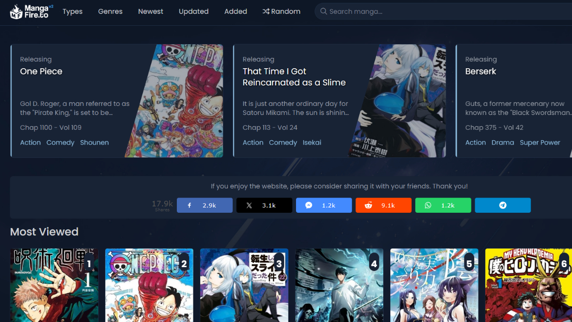
Task: Open the One Piece featured title
Action: tap(41, 72)
